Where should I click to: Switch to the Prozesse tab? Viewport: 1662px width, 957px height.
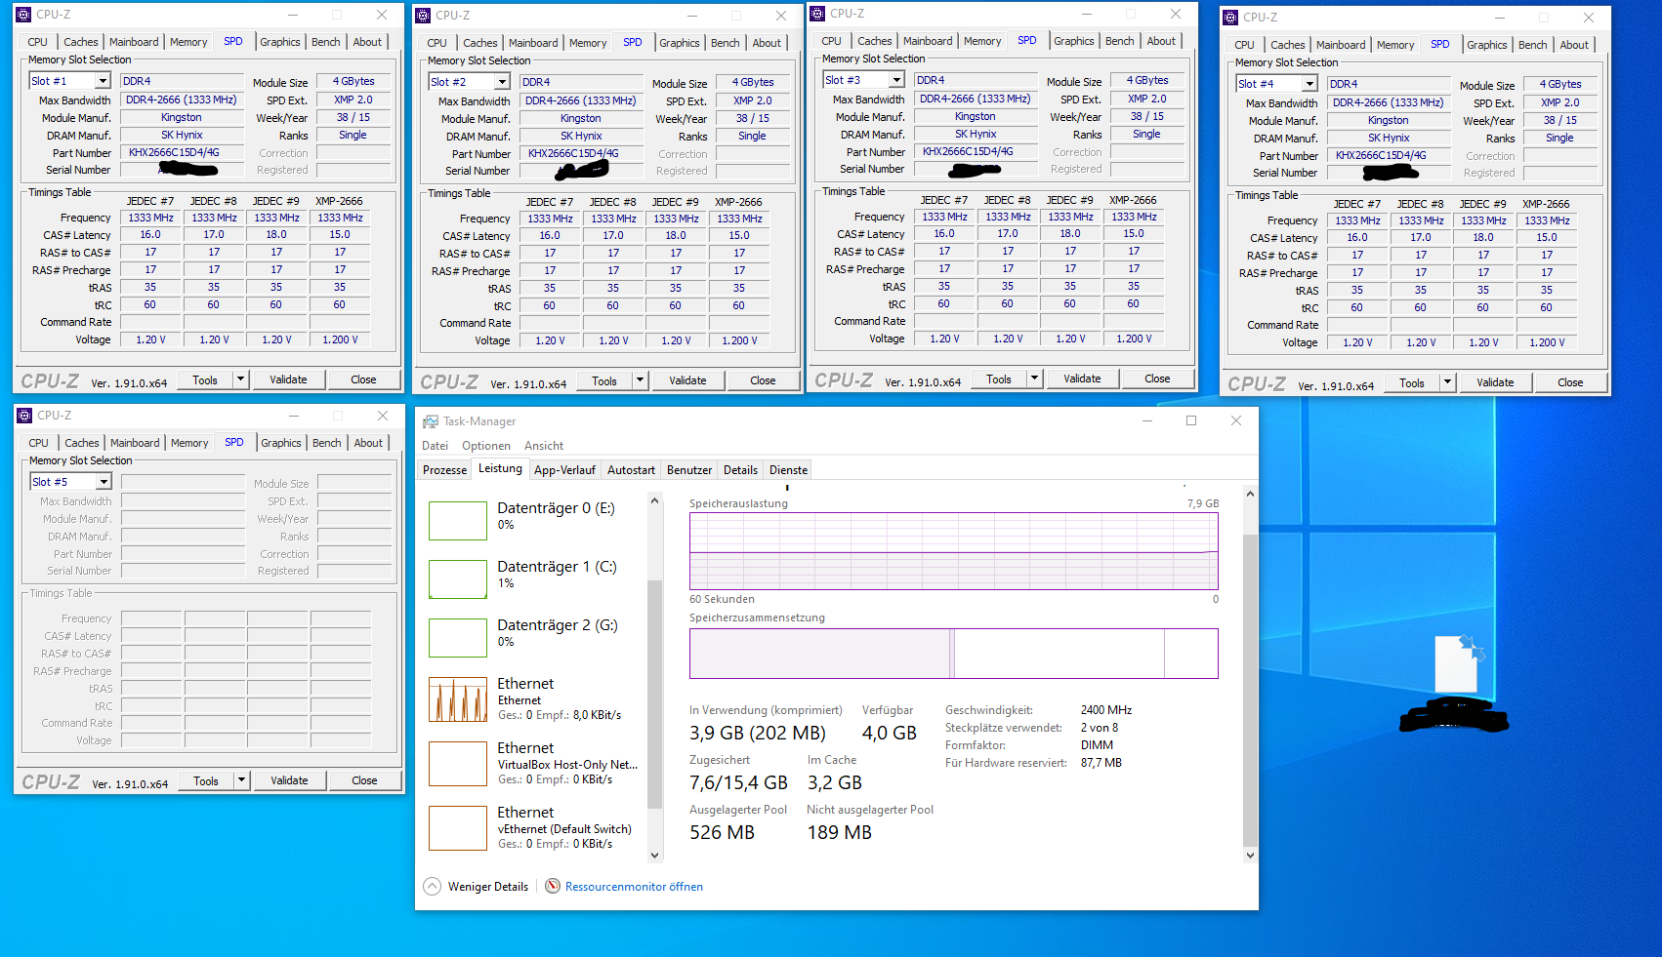pyautogui.click(x=445, y=470)
